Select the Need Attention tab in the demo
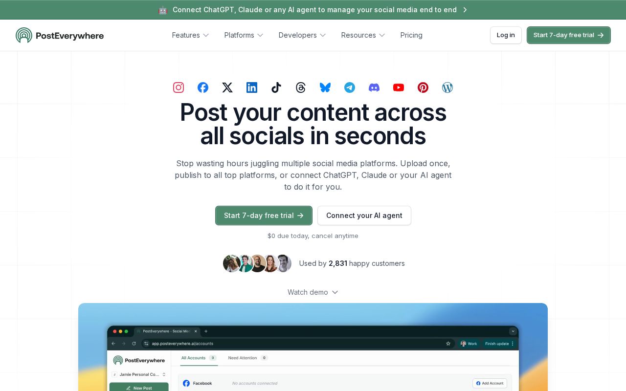The width and height of the screenshot is (626, 391). pos(248,358)
